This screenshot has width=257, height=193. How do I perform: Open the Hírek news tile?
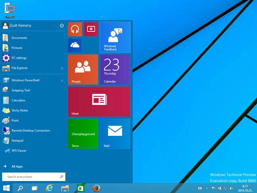click(99, 102)
